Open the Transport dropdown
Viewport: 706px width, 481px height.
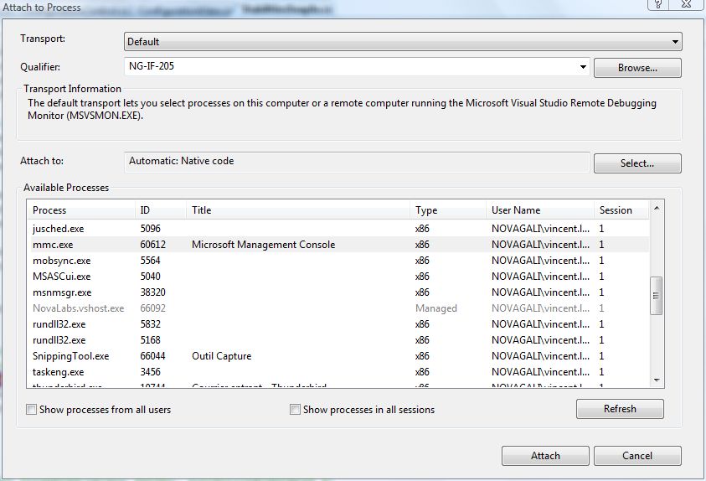pos(402,41)
